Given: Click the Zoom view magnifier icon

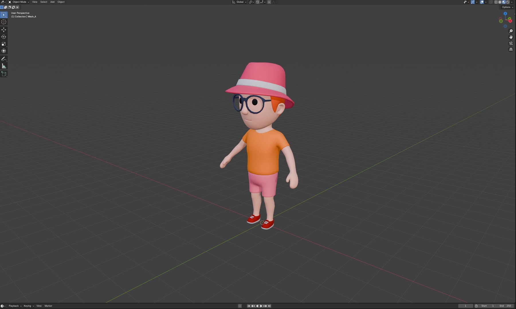Looking at the screenshot, I should [511, 31].
